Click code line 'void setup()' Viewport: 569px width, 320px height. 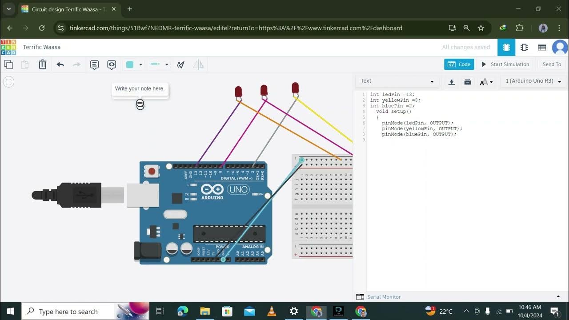coord(393,112)
